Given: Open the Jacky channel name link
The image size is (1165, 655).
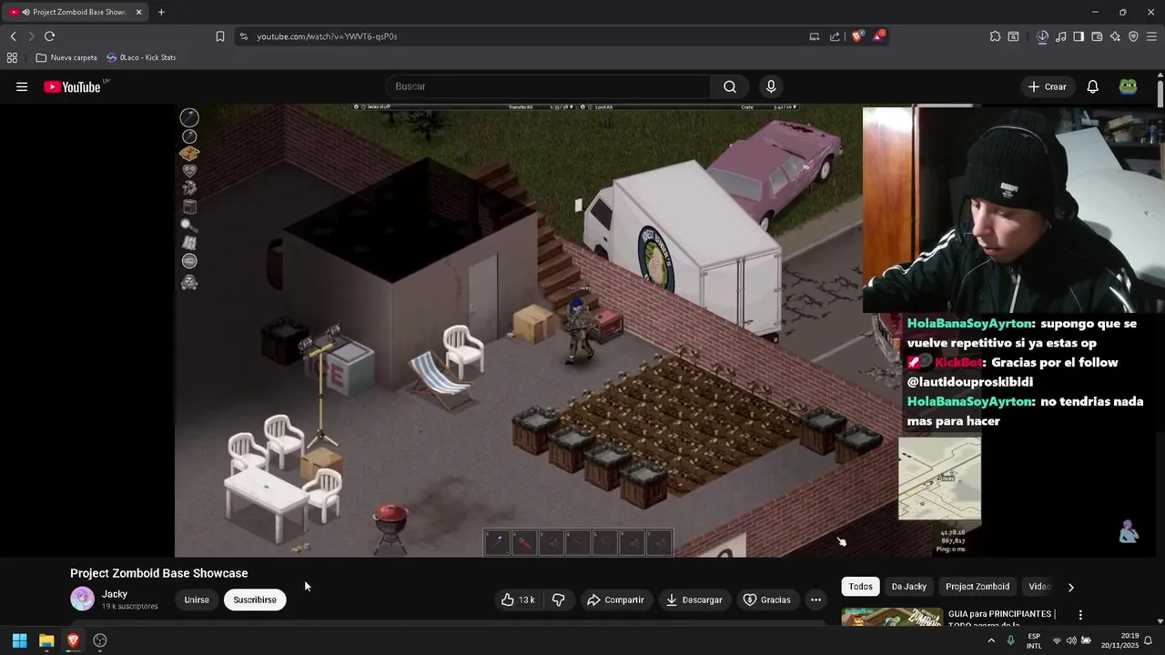Looking at the screenshot, I should [x=115, y=594].
